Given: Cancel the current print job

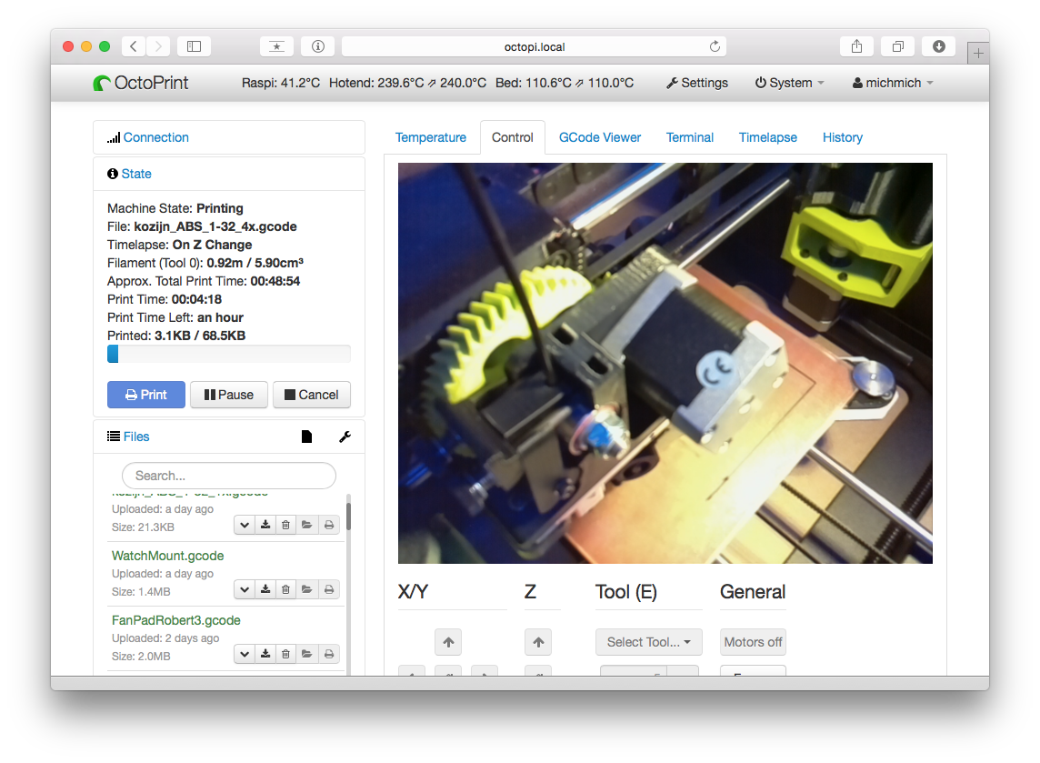Looking at the screenshot, I should coord(311,395).
